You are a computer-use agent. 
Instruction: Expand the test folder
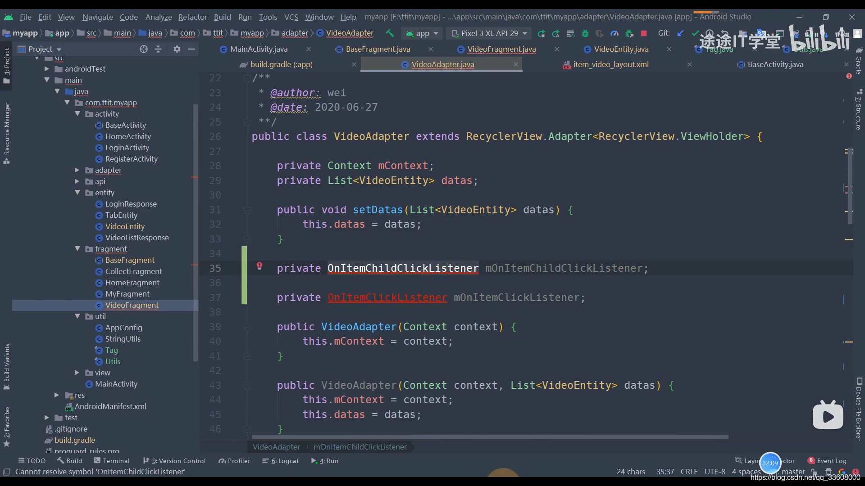(46, 418)
